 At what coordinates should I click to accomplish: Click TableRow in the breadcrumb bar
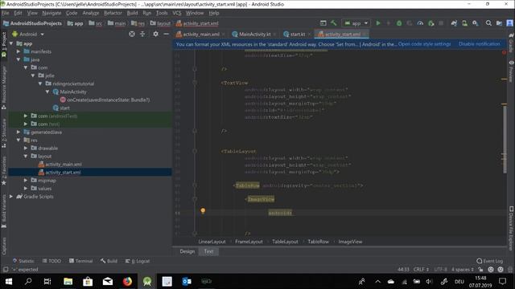[318, 242]
